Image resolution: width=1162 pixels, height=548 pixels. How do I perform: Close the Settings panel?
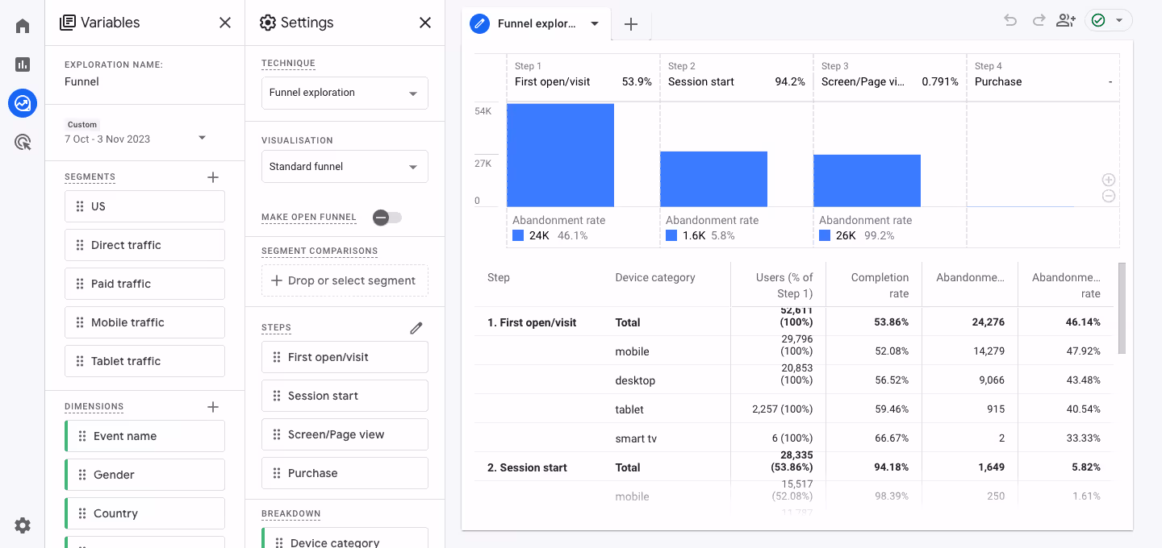click(425, 23)
